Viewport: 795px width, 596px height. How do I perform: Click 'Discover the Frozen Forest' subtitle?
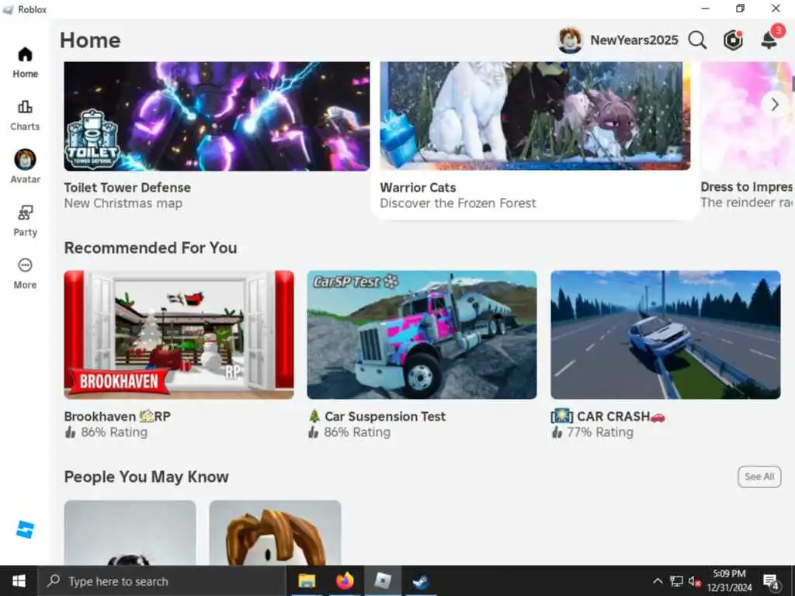(458, 203)
